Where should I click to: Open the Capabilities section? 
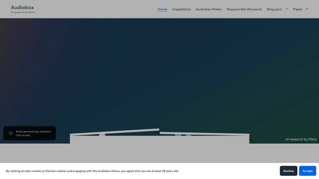pyautogui.click(x=181, y=9)
